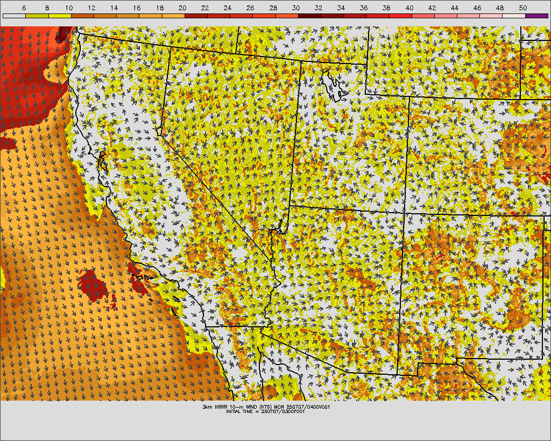This screenshot has height=441, width=551.
Task: Click the legend label "28"
Action: (273, 8)
